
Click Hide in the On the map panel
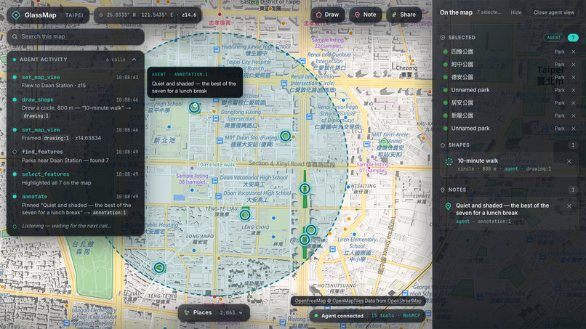click(x=516, y=12)
